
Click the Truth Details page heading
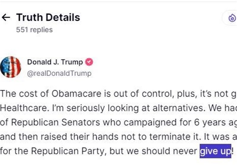(x=48, y=17)
